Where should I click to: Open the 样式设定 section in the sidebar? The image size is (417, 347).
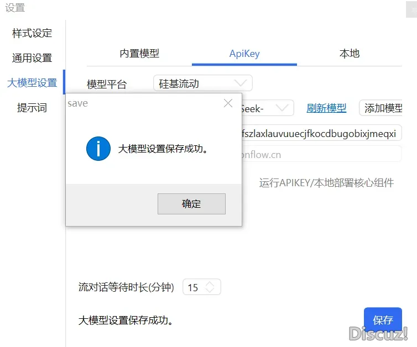(32, 33)
